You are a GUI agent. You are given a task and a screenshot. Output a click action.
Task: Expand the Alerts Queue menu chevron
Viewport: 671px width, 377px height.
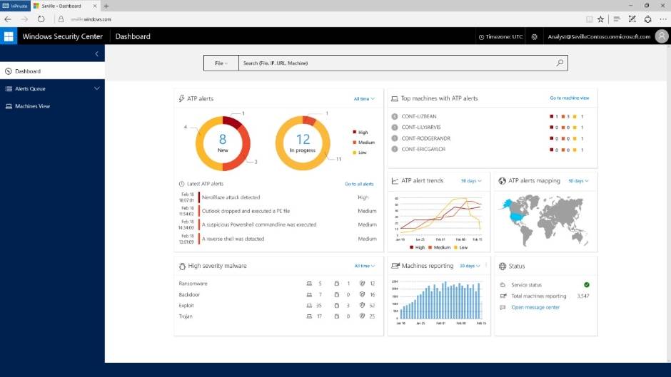(x=96, y=88)
